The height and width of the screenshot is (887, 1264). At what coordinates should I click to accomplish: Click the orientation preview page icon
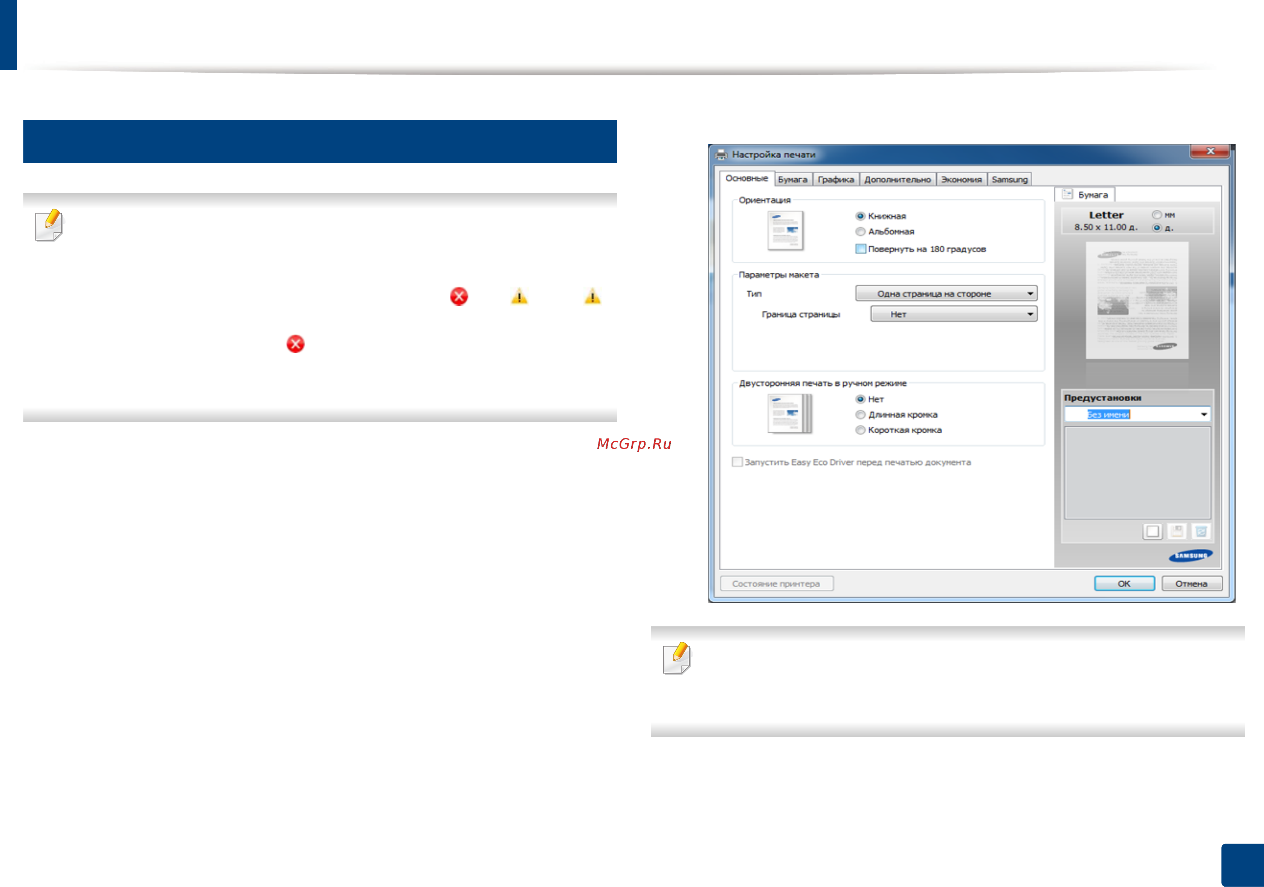pos(785,230)
